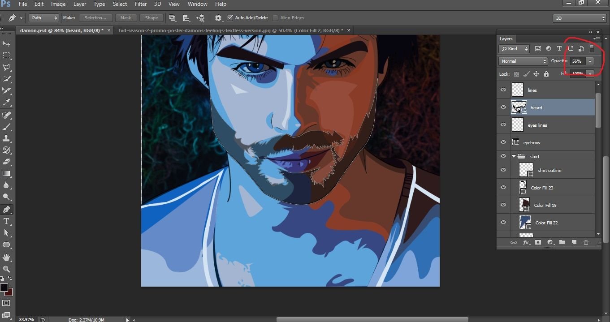Viewport: 610px width, 322px height.
Task: Select the Ellipse shape tool
Action: 7,245
